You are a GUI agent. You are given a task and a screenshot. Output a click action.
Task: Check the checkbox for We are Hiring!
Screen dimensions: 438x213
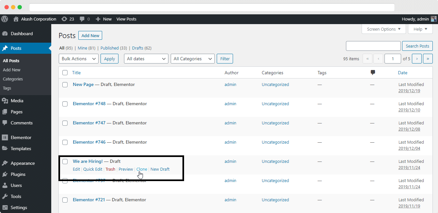65,162
